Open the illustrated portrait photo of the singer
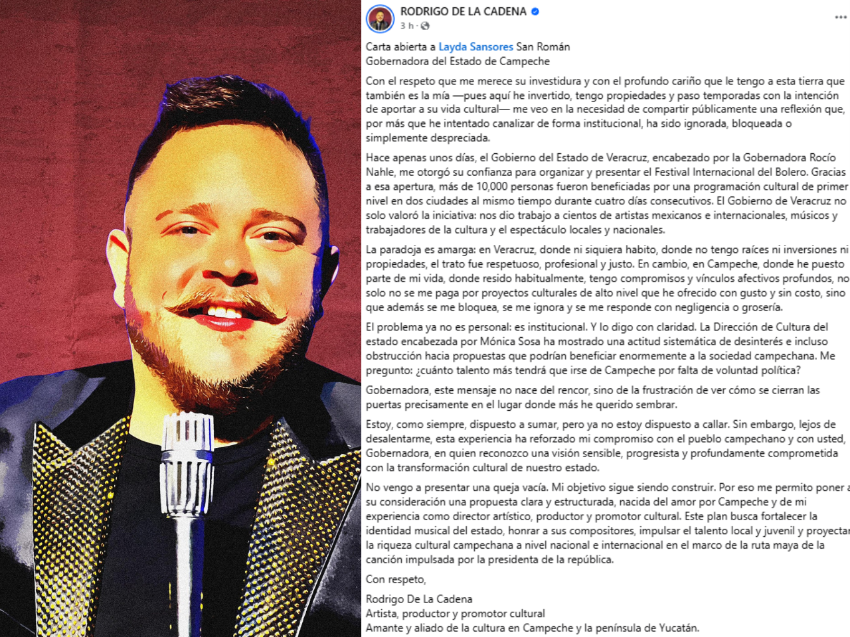Screen dimensions: 850x637 181,318
